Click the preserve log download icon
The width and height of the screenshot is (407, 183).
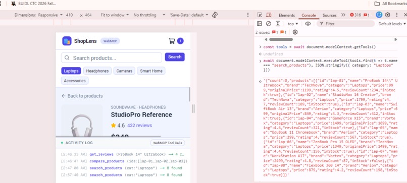click(x=278, y=24)
